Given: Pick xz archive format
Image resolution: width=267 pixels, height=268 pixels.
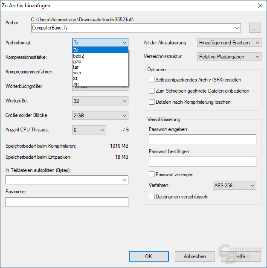Looking at the screenshot, I should coord(100,78).
